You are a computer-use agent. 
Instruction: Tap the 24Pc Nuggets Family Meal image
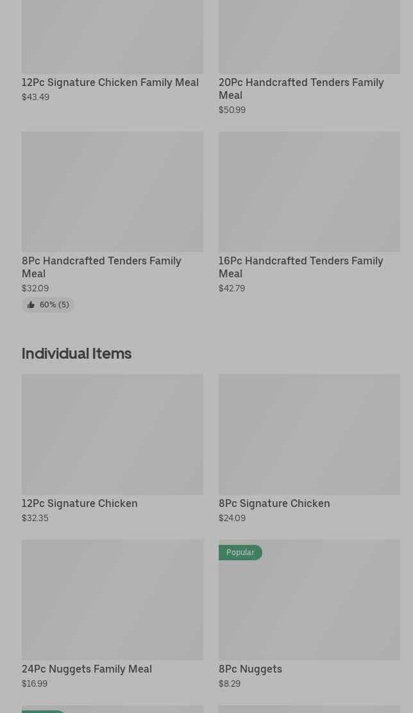(x=112, y=599)
